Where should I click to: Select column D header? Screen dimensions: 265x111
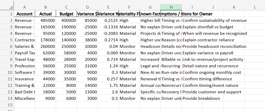87,7
